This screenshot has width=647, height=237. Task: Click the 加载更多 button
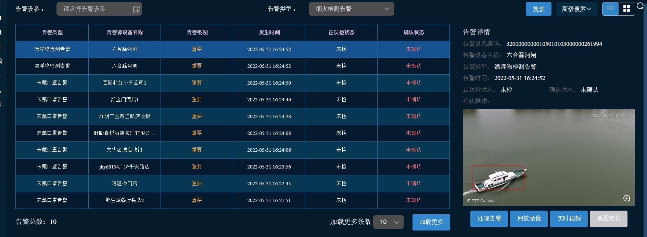pyautogui.click(x=431, y=222)
